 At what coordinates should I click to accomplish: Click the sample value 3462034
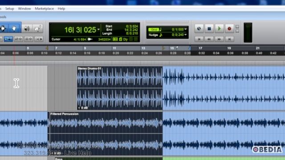[104, 40]
